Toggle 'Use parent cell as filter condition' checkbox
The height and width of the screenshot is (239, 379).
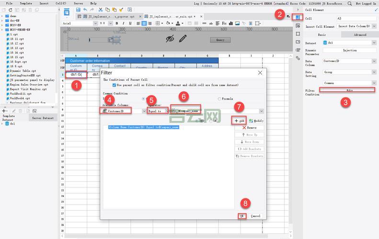click(113, 85)
